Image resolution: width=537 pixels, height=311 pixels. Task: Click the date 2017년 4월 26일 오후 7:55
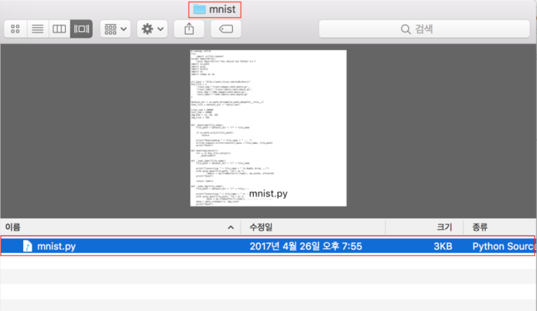pos(306,246)
